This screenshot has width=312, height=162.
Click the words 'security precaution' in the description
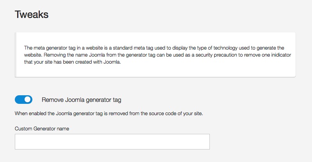pyautogui.click(x=216, y=55)
